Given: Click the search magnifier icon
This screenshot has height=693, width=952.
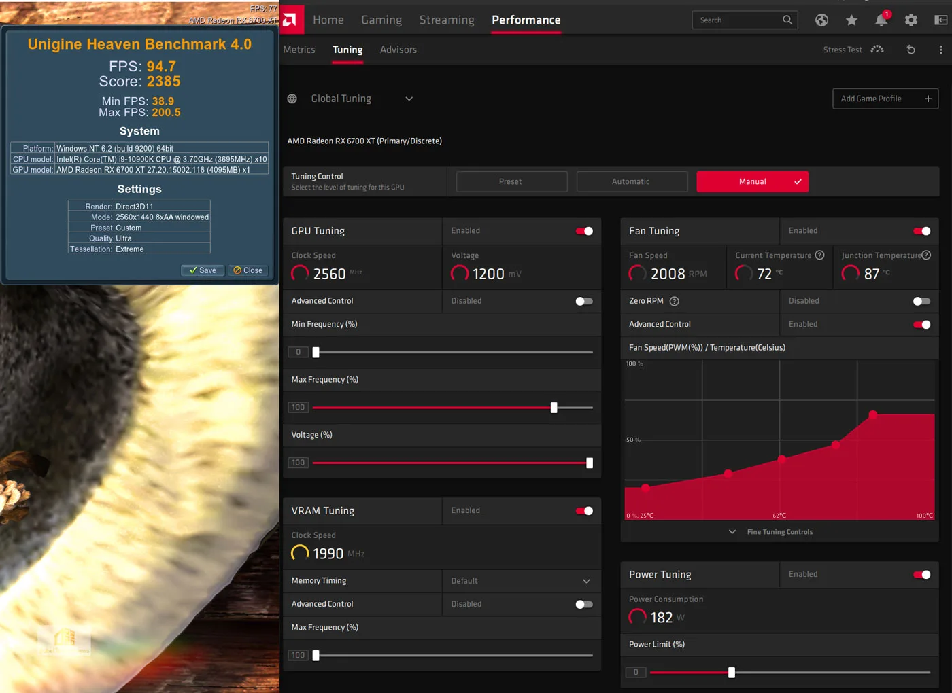Looking at the screenshot, I should 787,20.
